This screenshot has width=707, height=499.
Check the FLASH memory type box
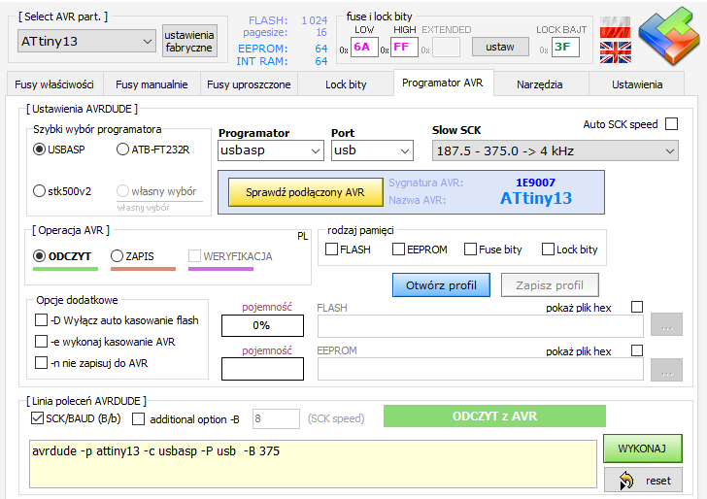(332, 249)
